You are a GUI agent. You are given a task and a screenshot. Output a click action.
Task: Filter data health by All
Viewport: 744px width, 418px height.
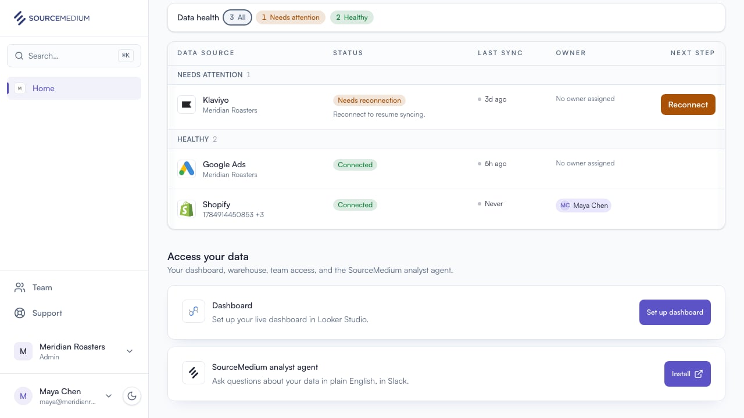(x=237, y=17)
